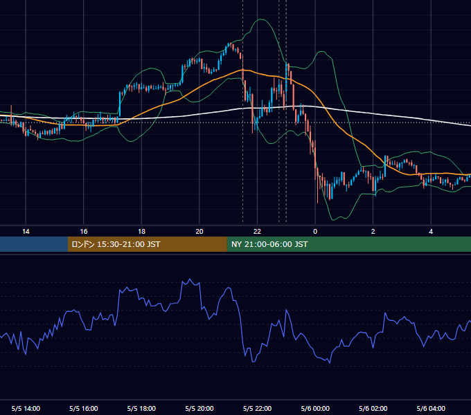The image size is (471, 415).
Task: Click the 5/6 02:00 label on oscillator axis
Action: [373, 408]
